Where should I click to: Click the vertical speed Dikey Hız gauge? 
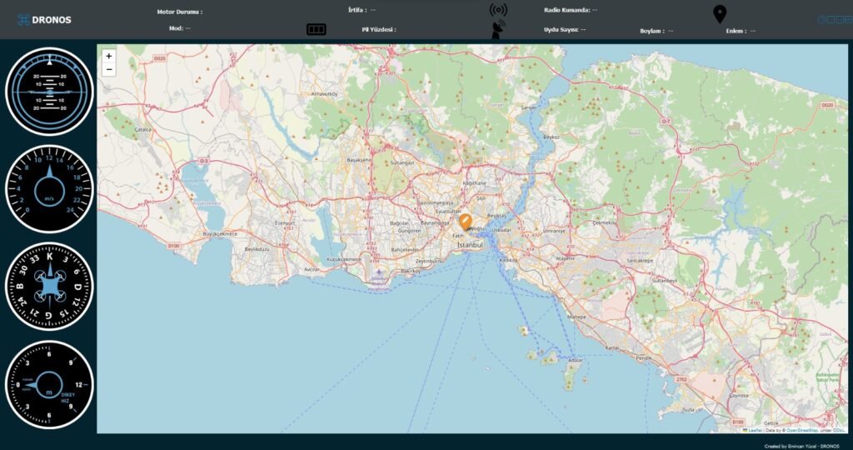click(x=50, y=383)
